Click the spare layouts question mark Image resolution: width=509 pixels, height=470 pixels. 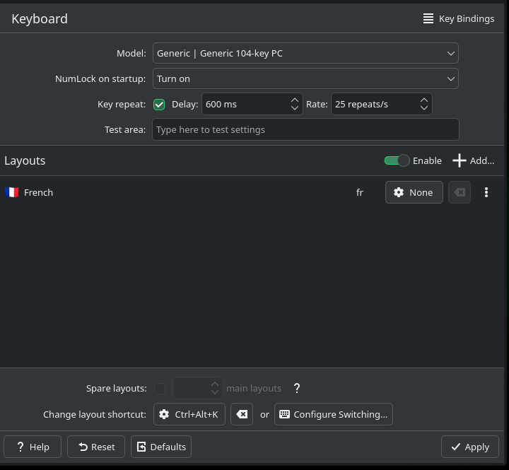point(297,388)
